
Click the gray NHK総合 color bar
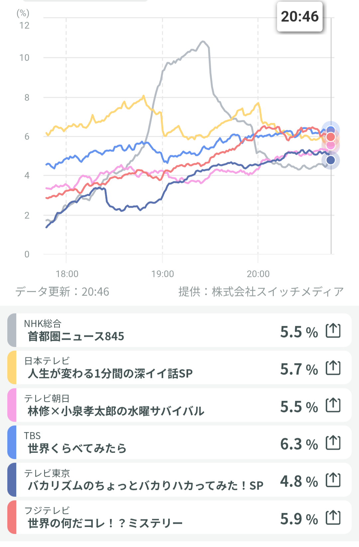[x=12, y=330]
